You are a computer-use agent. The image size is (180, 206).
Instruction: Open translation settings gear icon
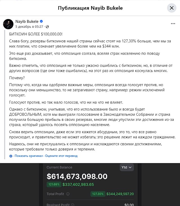pyautogui.click(x=11, y=156)
